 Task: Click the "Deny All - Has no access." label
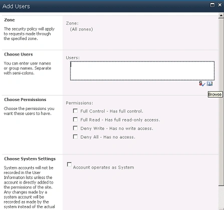(x=108, y=137)
